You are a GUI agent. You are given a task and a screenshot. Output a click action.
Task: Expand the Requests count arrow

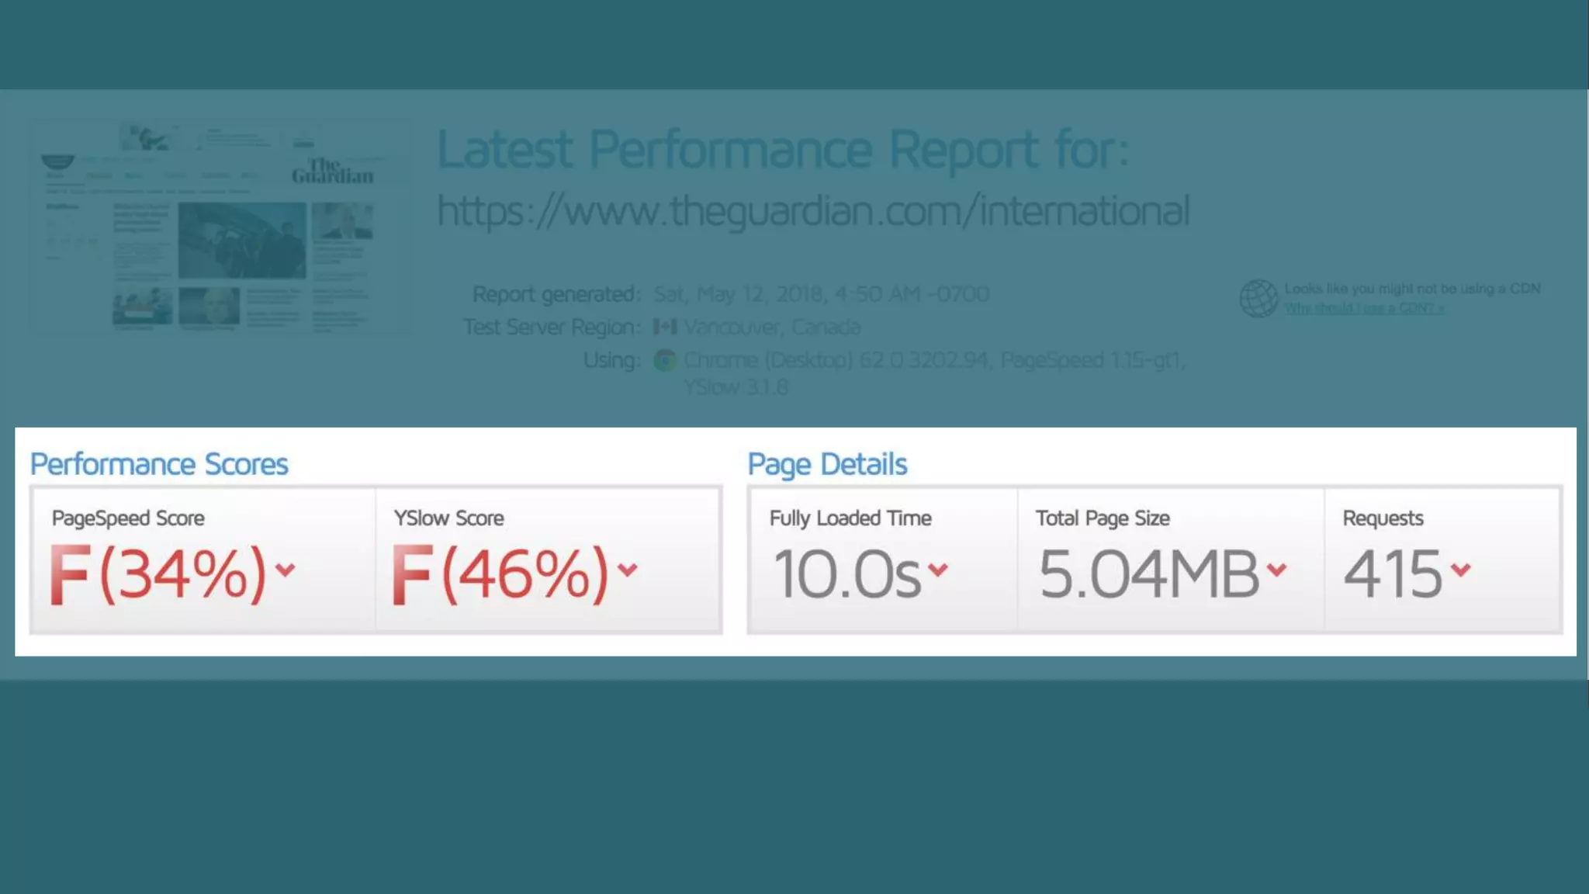[1461, 570]
